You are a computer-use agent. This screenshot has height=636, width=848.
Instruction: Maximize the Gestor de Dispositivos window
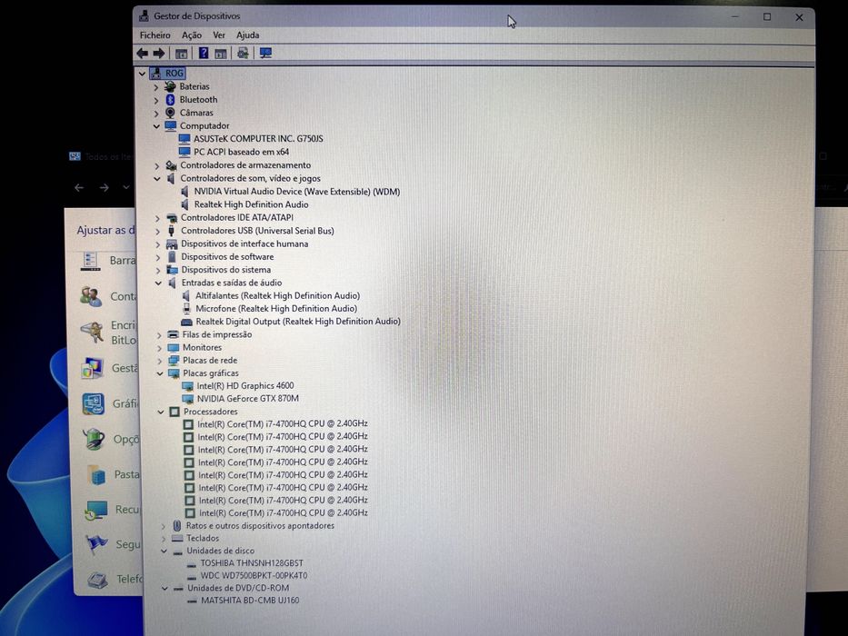coord(767,17)
